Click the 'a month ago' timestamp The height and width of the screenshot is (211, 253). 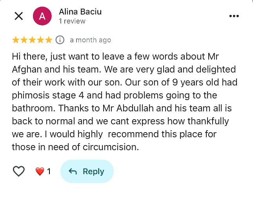[x=90, y=40]
